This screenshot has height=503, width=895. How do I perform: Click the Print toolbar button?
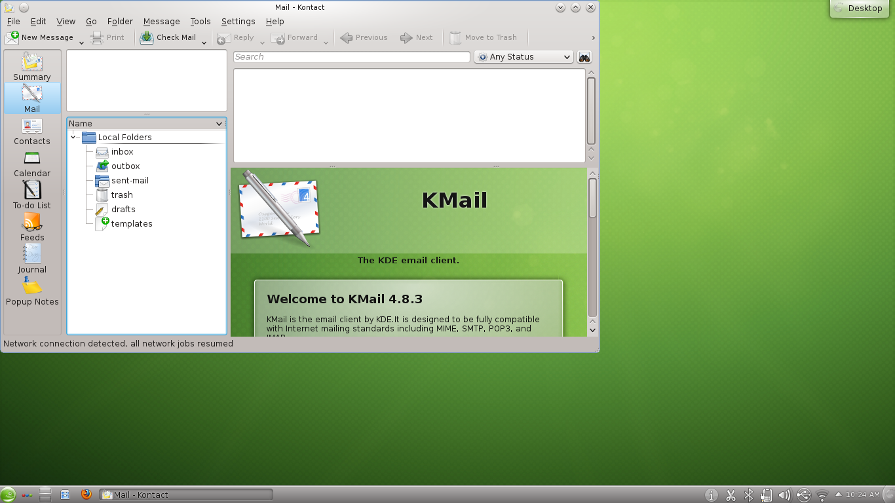click(107, 37)
